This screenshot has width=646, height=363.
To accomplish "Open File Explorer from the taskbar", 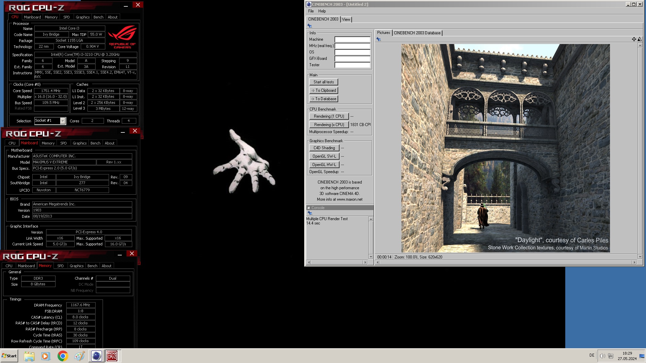I will pos(29,356).
